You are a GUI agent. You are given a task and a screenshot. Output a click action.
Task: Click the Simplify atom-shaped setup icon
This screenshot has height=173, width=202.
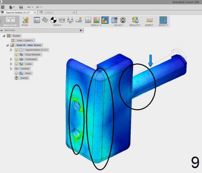coord(45,20)
